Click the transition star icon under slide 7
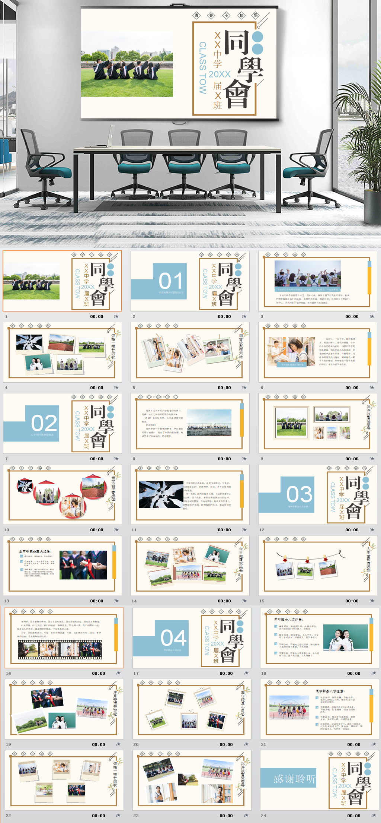This screenshot has height=823, width=381. 116,459
